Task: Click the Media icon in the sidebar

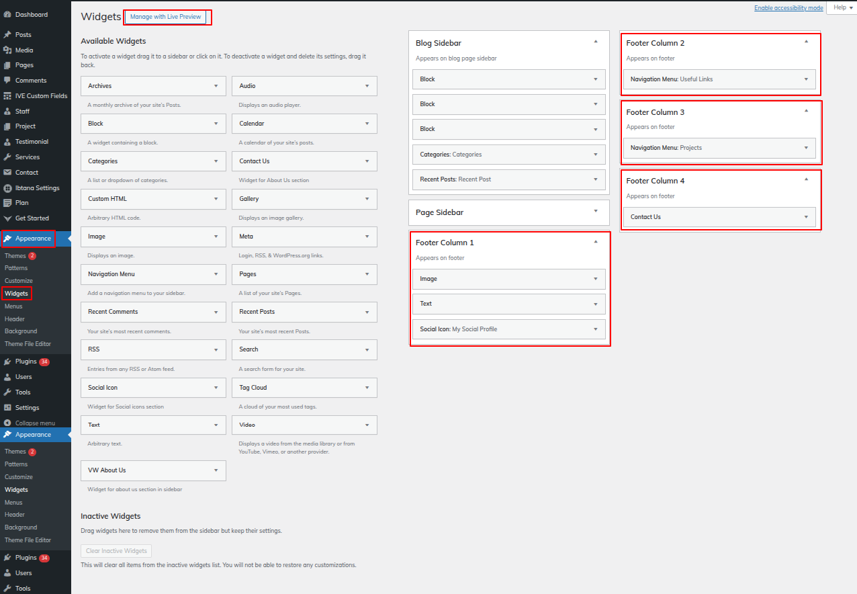Action: (x=7, y=50)
